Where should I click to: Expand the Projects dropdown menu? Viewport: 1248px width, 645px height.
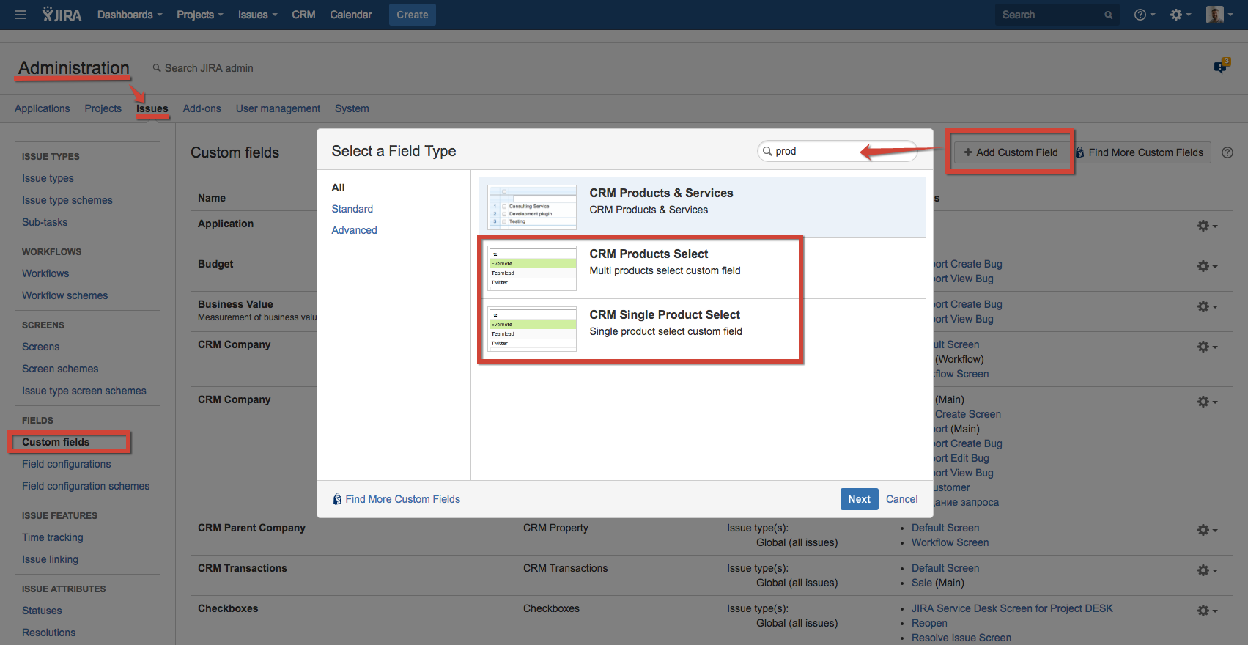199,15
